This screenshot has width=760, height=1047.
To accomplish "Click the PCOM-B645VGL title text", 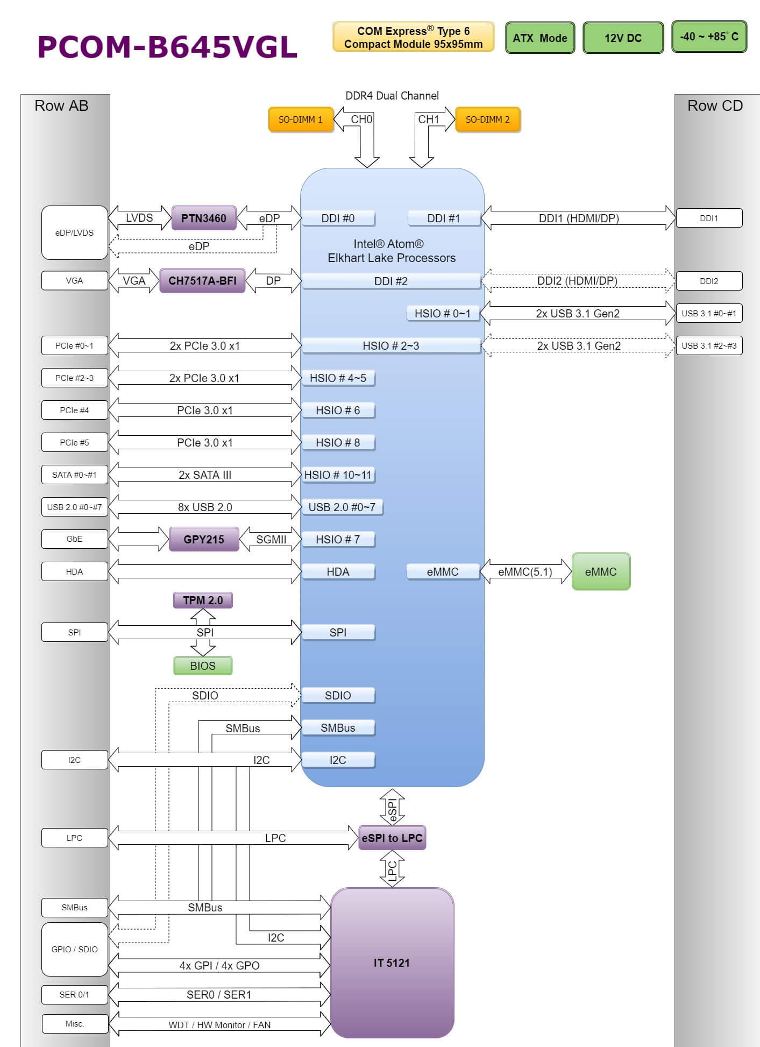I will 167,47.
